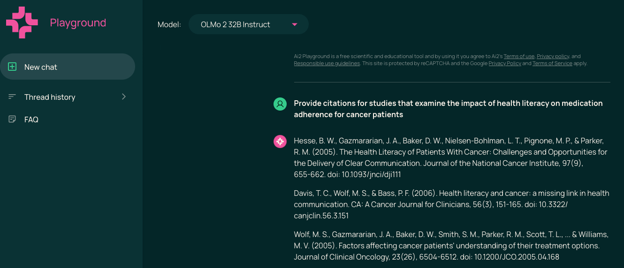624x268 pixels.
Task: Open the Google Privacy Policy link
Action: click(x=505, y=63)
